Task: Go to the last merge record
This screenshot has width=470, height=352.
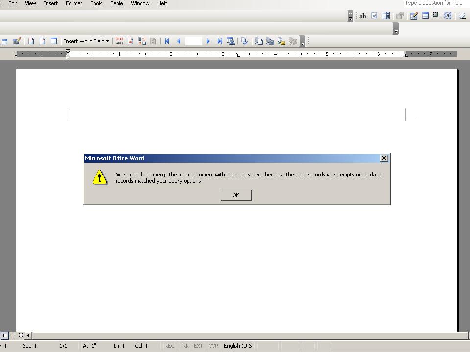Action: pyautogui.click(x=220, y=41)
